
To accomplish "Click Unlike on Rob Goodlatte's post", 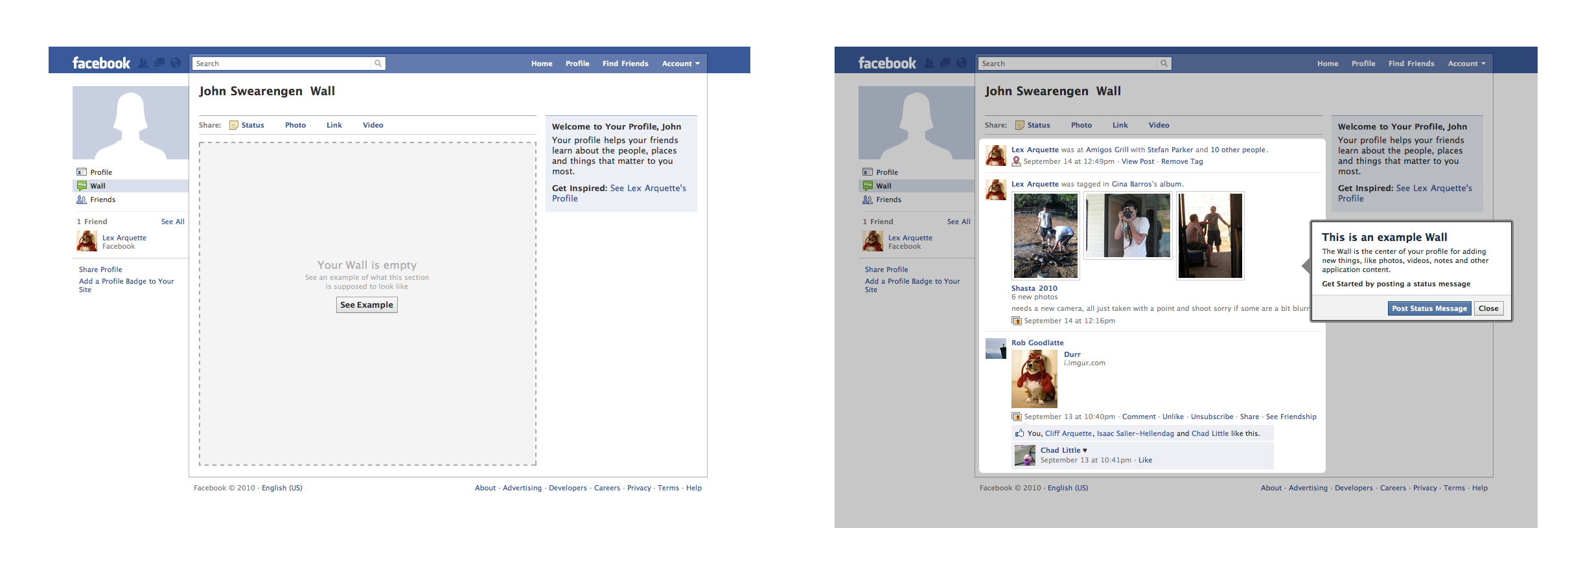I will pos(1173,417).
